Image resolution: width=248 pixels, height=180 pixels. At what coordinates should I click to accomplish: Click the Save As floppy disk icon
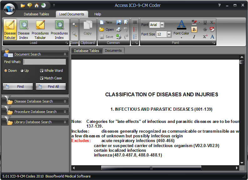119,22
